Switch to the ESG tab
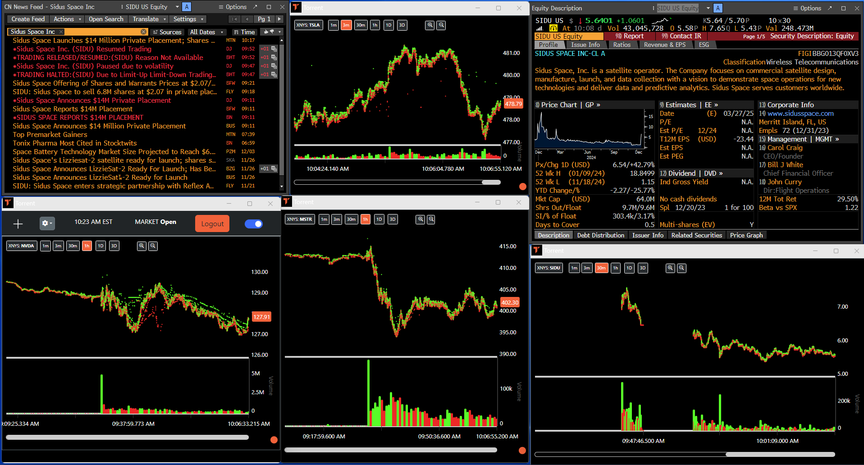The image size is (864, 465). click(x=704, y=45)
